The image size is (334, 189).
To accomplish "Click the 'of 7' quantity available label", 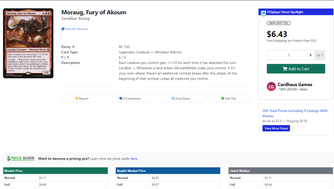I will 320,55.
